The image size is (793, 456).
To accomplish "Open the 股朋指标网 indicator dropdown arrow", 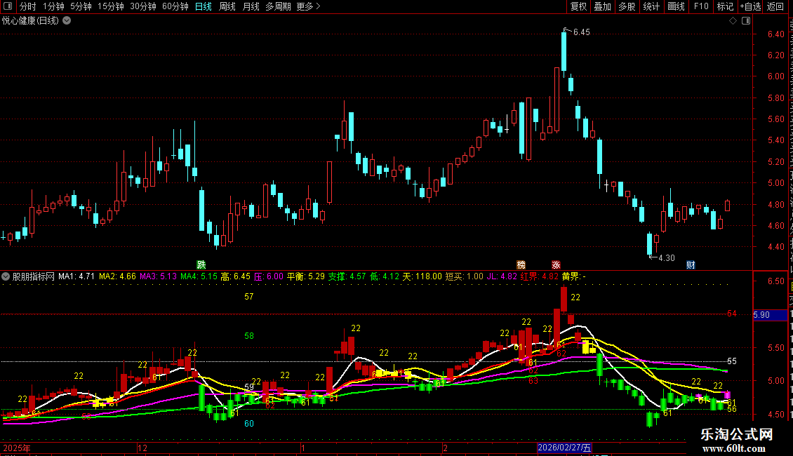I will click(6, 276).
